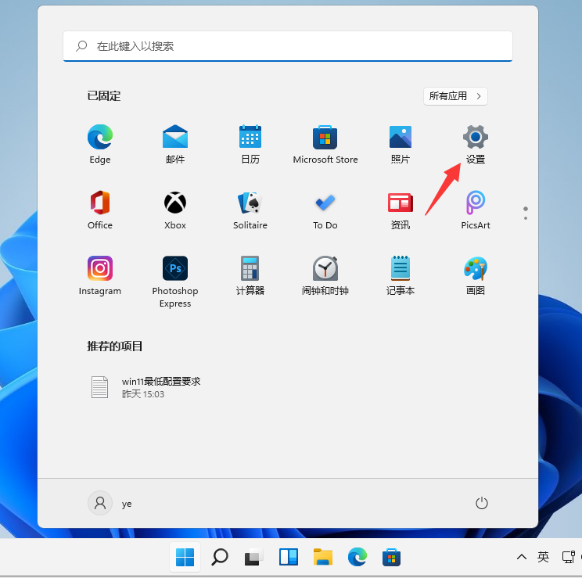Show hidden system tray icons chevron
This screenshot has width=582, height=578.
pos(522,558)
